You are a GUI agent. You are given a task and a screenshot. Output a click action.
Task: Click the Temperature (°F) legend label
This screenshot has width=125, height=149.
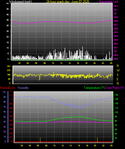click(x=94, y=88)
